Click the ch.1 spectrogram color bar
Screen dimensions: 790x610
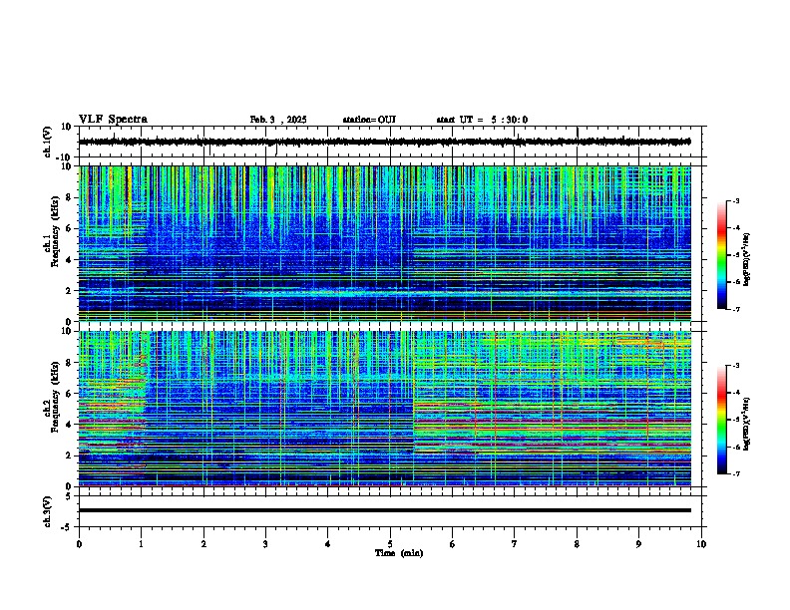(722, 255)
